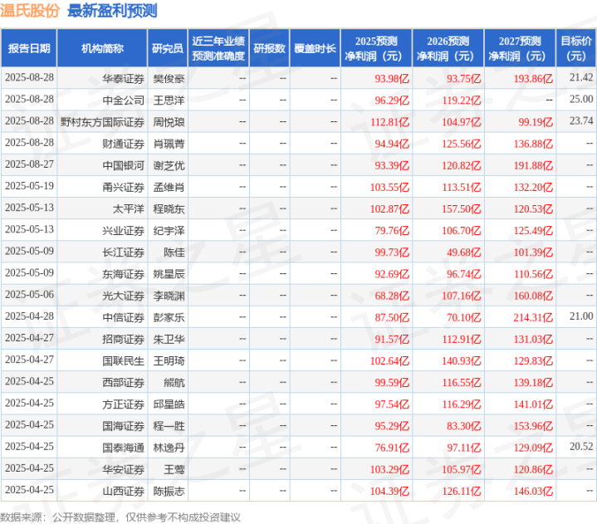
Task: Click the 研究员 column header
Action: [168, 48]
